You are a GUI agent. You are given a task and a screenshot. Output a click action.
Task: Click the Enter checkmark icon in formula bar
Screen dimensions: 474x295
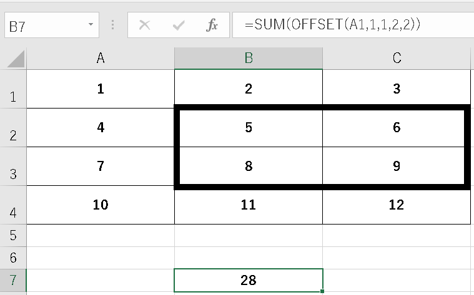179,26
